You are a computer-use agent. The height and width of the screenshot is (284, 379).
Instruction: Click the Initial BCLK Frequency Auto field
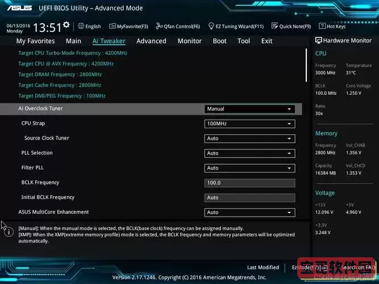pyautogui.click(x=249, y=198)
